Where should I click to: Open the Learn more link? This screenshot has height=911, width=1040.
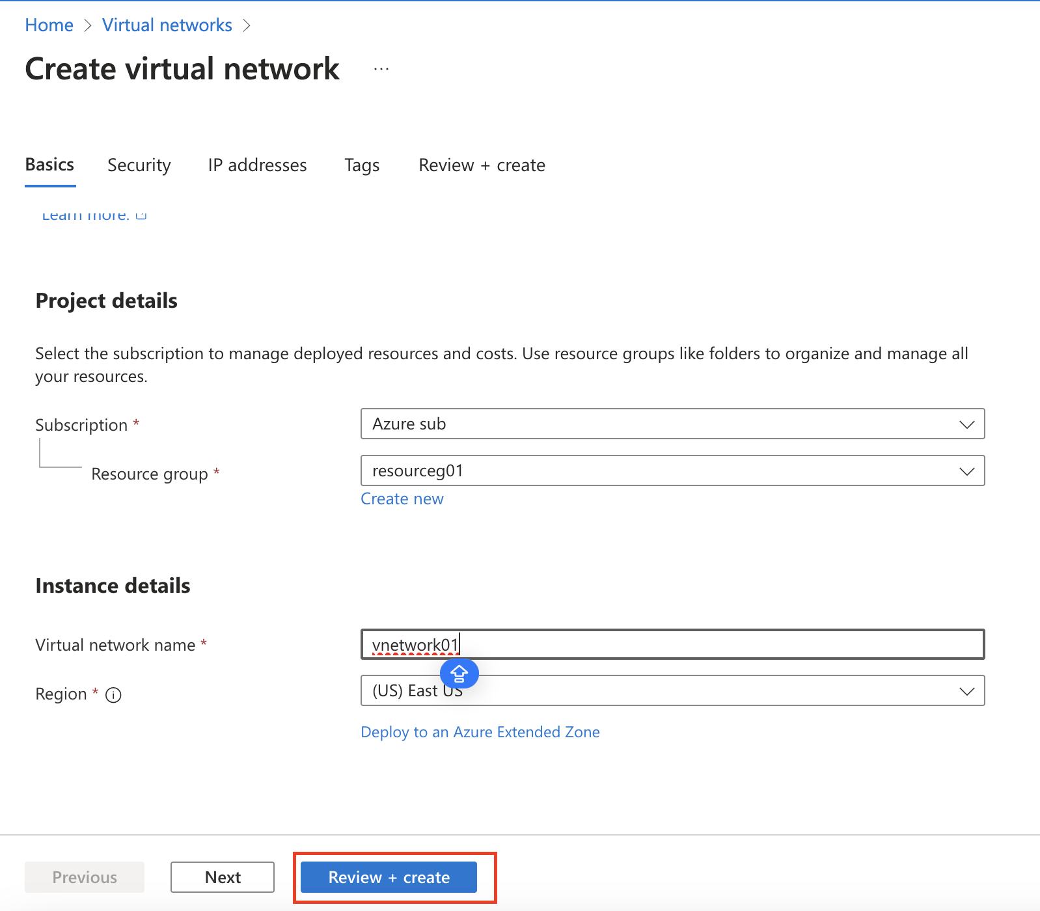tap(94, 215)
